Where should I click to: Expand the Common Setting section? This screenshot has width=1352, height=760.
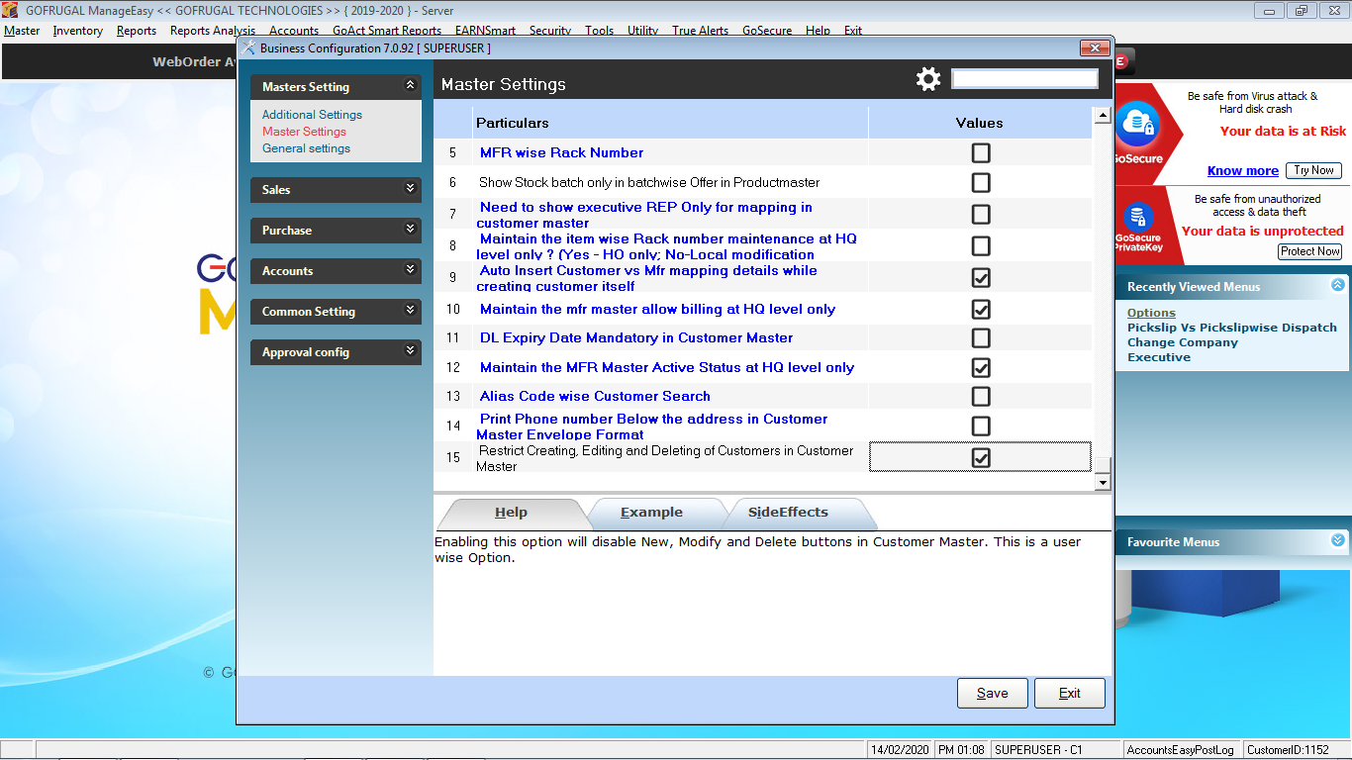click(x=411, y=311)
